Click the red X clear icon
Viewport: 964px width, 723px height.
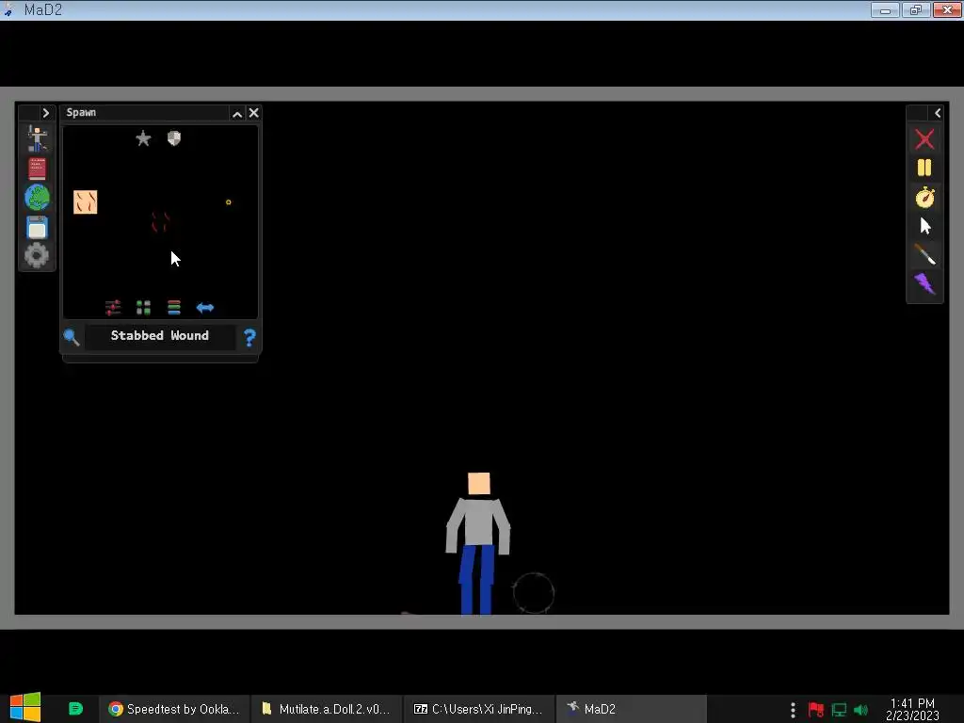[x=924, y=139]
